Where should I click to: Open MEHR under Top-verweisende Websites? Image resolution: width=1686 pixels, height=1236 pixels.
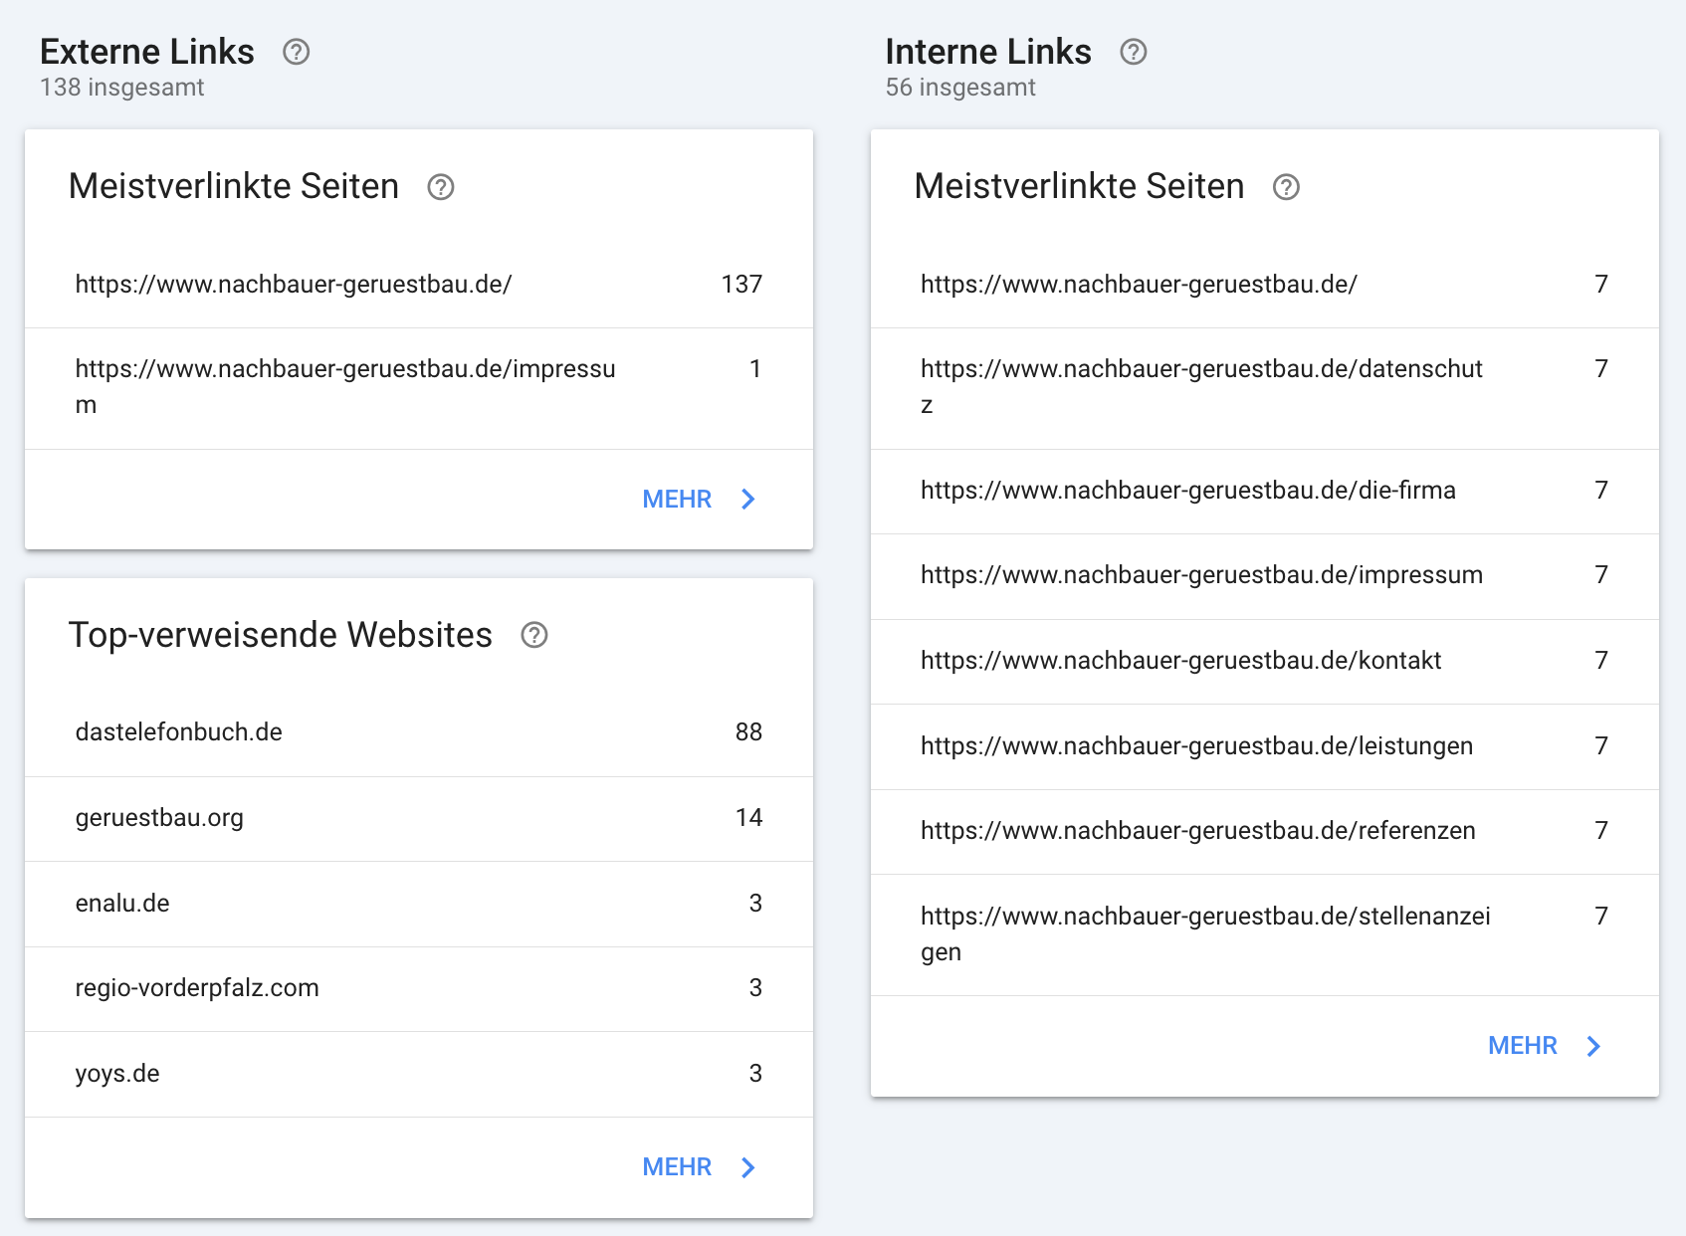tap(677, 1167)
